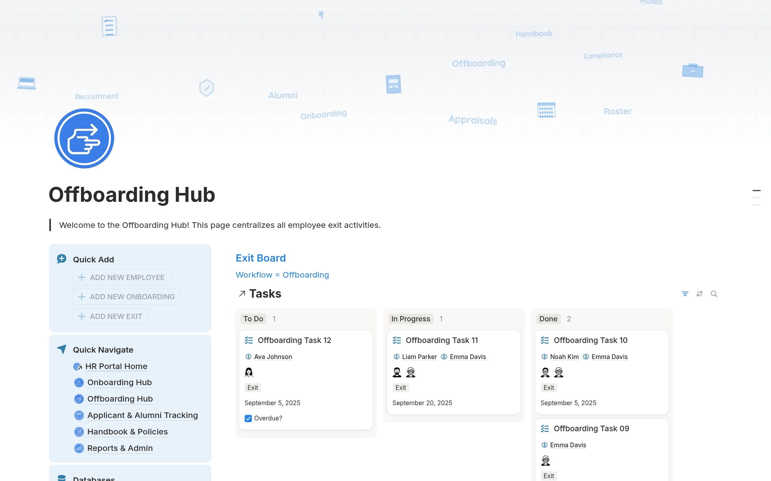Click Exit tag on Offboarding Task 10
The height and width of the screenshot is (481, 771).
[549, 388]
